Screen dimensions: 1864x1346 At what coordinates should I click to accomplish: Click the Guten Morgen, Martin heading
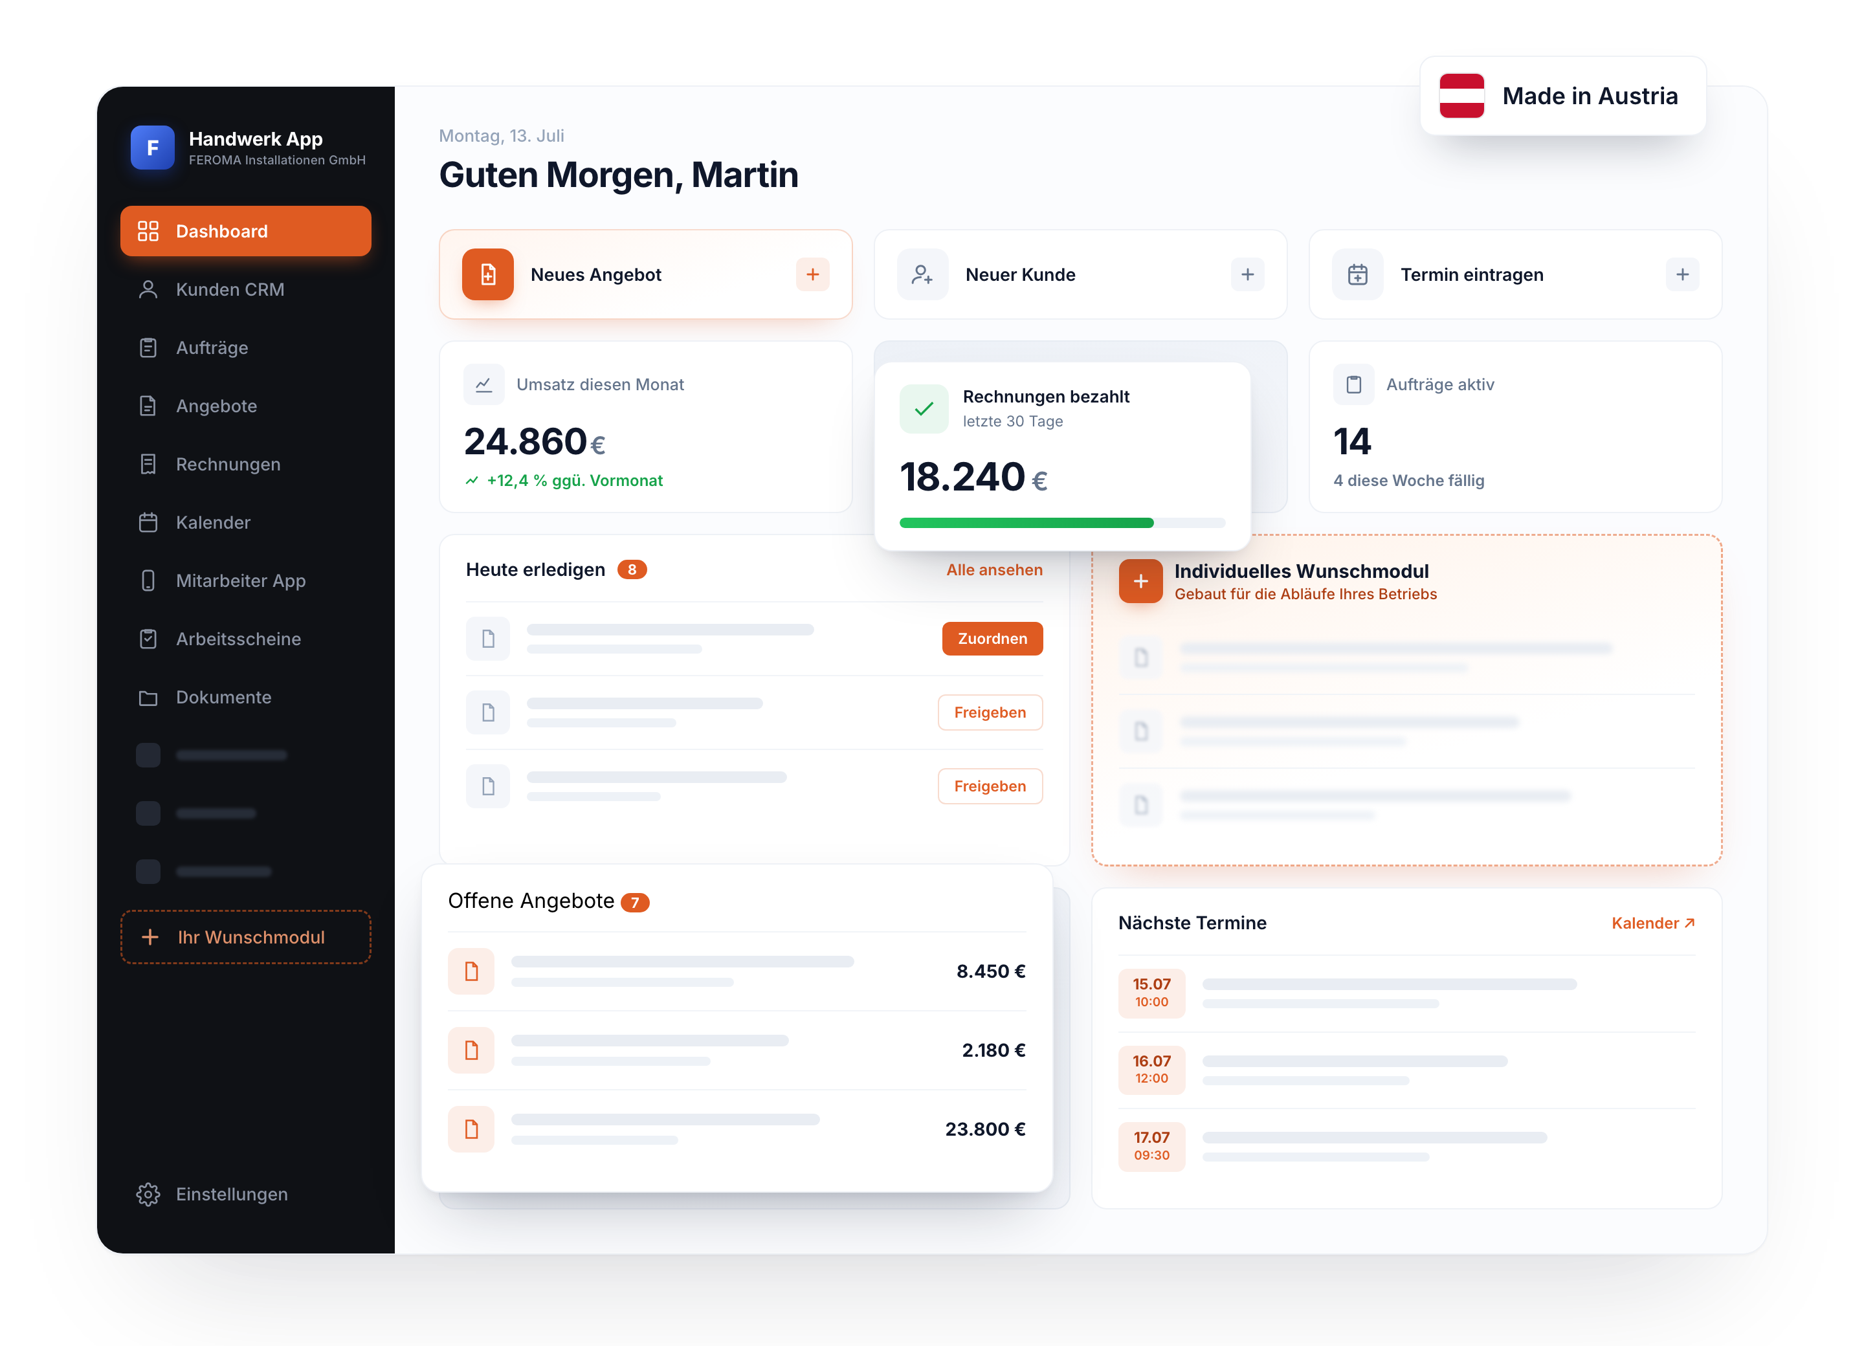click(618, 175)
